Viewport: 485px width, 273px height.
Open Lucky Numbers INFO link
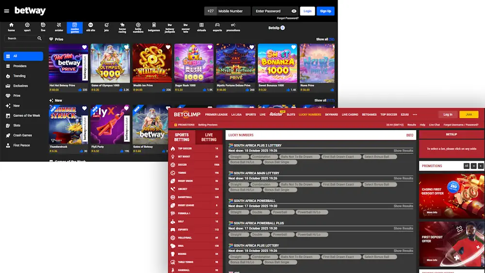pos(409,135)
